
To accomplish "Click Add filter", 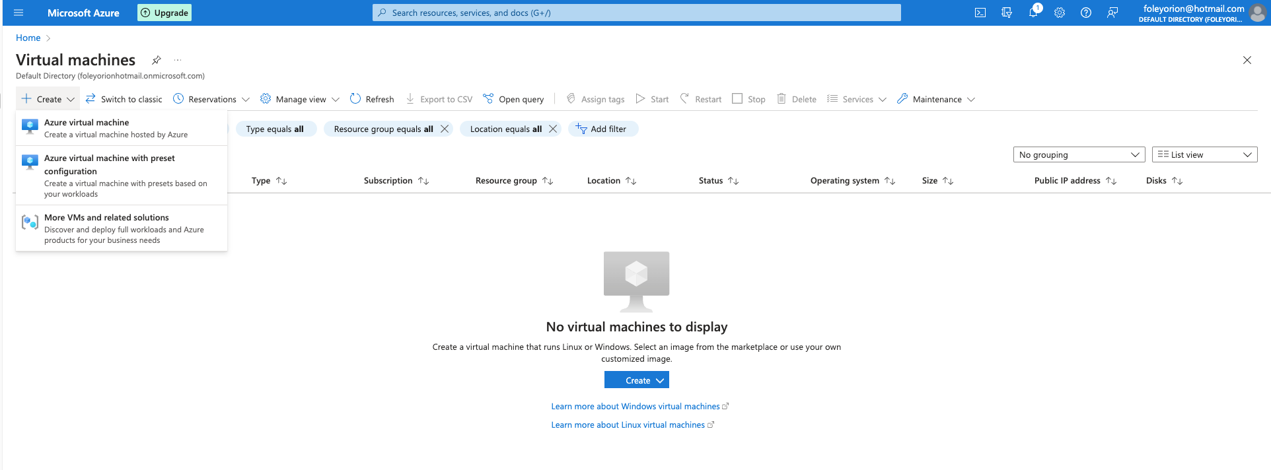I will (x=602, y=129).
